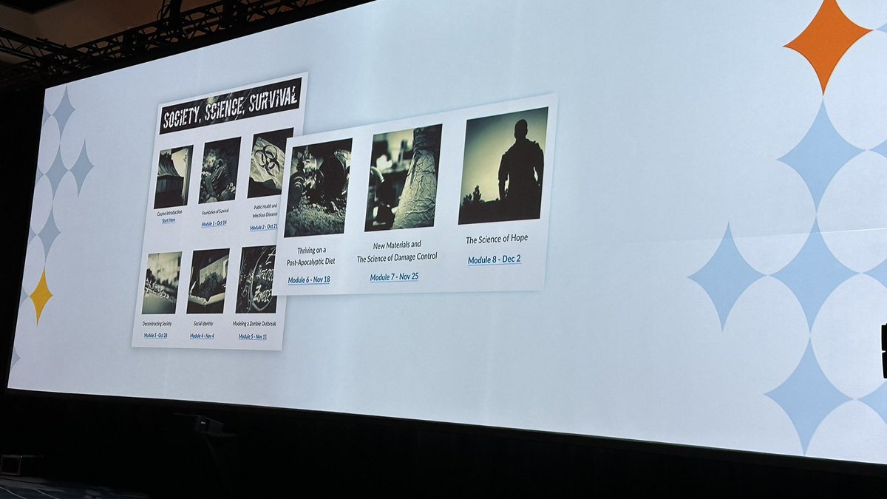Click the 'Deconstructing Society' caption text
887x499 pixels.
coord(155,324)
